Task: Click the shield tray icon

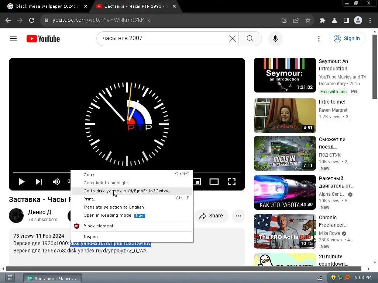Action: click(x=333, y=277)
